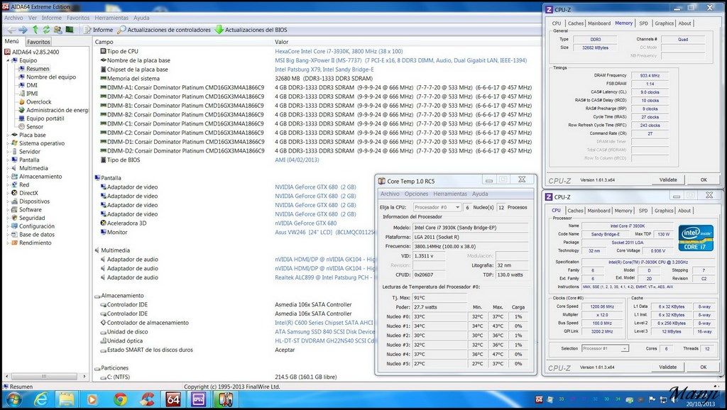Image resolution: width=727 pixels, height=410 pixels.
Task: Expand the Sistema operativo tree node
Action: click(8, 143)
